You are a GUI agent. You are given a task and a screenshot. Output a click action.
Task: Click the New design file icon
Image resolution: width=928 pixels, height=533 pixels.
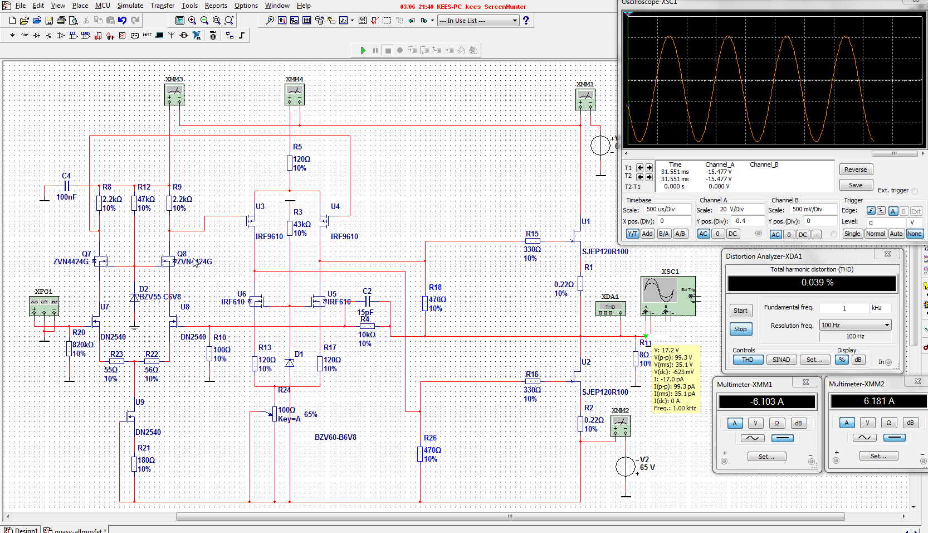pyautogui.click(x=12, y=21)
